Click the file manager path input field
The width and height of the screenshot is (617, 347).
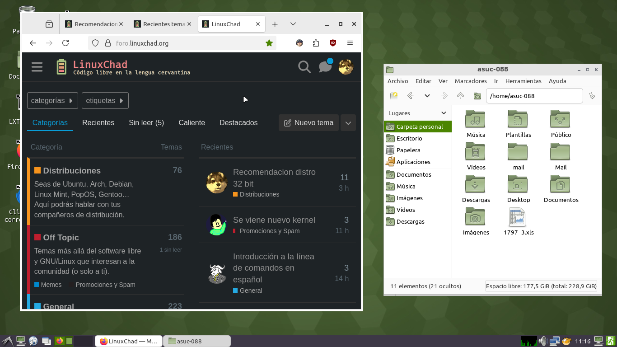(534, 96)
